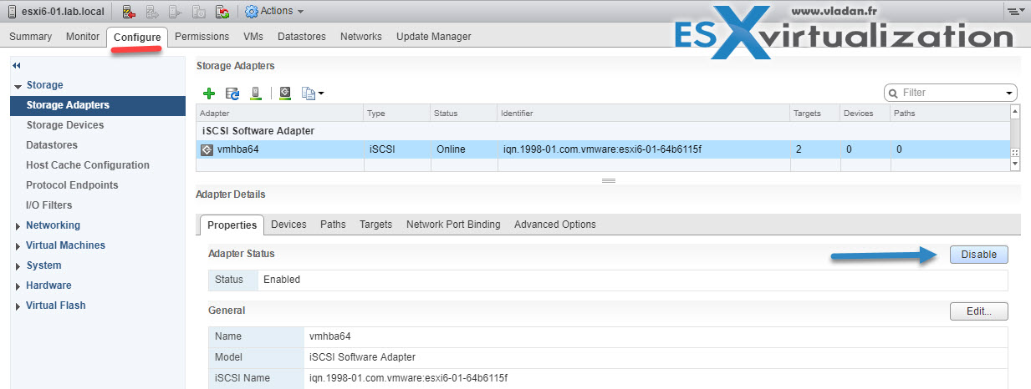1031x389 pixels.
Task: Open the Filter options dropdown arrow
Action: point(1010,93)
